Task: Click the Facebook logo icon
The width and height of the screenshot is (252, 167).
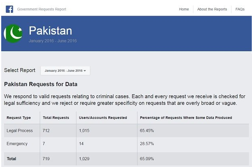Action: click(9, 9)
